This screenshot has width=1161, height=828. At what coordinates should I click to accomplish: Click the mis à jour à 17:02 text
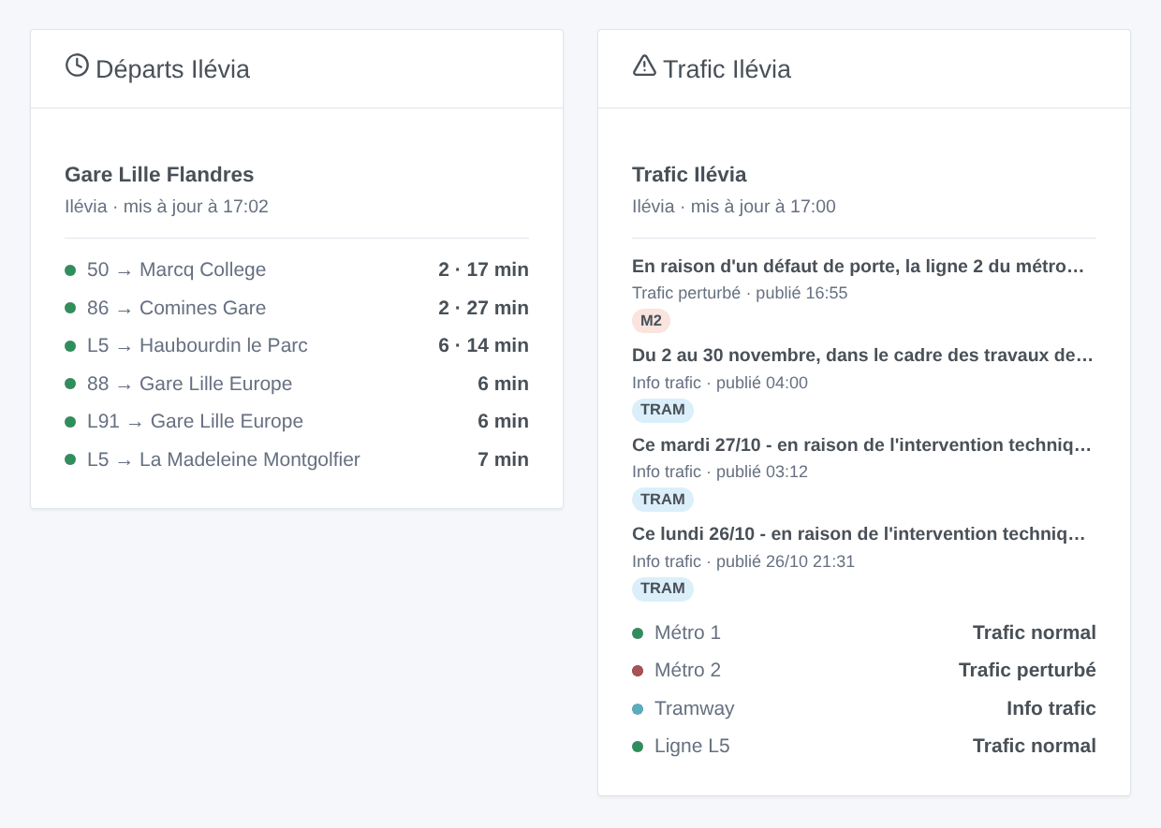(x=196, y=206)
